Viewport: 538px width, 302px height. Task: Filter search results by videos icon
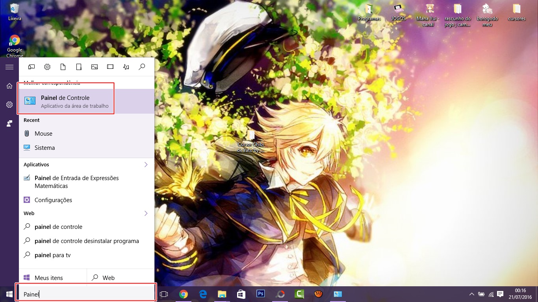click(110, 67)
